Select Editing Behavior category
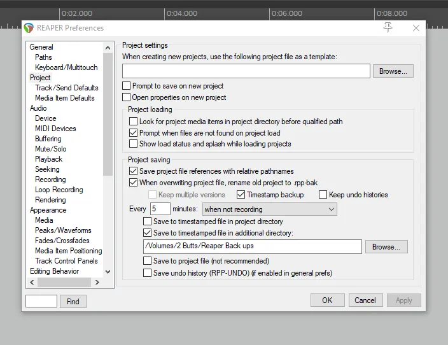Image resolution: width=448 pixels, height=345 pixels. (x=54, y=271)
